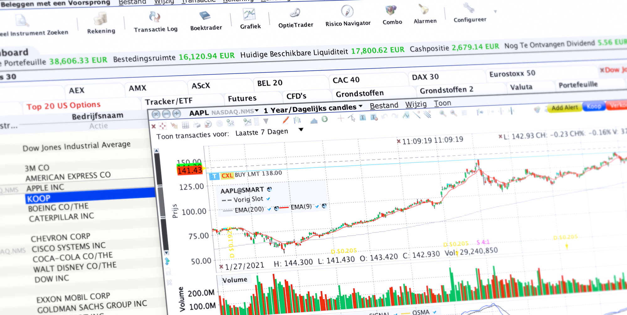
Task: Select the plus crosshair cursor tool
Action: click(x=341, y=118)
